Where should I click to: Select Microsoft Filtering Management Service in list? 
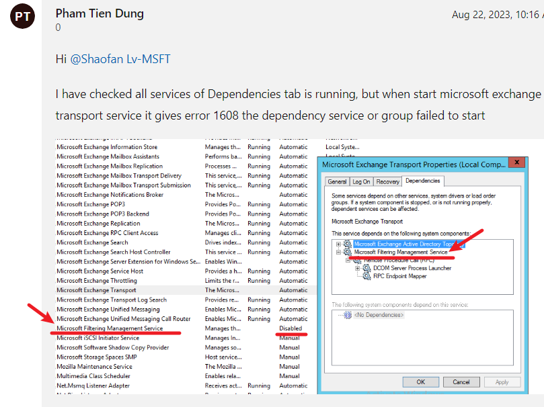pyautogui.click(x=110, y=328)
